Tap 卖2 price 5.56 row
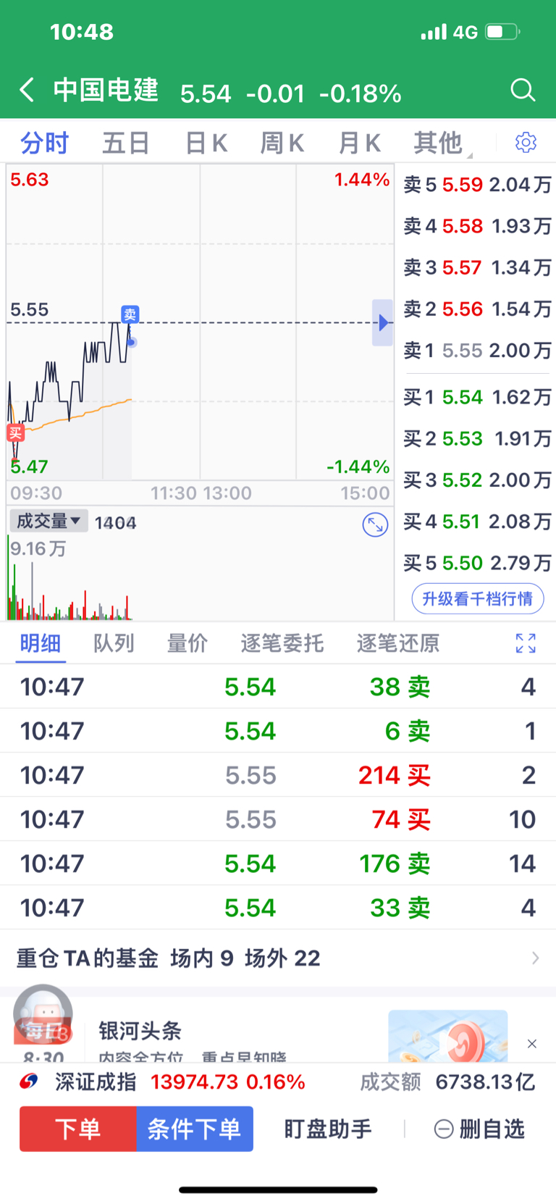This screenshot has height=1204, width=556. pyautogui.click(x=478, y=309)
